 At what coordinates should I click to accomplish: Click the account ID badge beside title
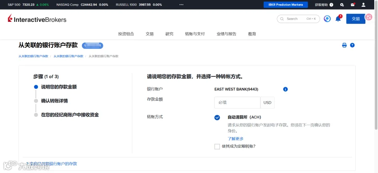coord(92,45)
